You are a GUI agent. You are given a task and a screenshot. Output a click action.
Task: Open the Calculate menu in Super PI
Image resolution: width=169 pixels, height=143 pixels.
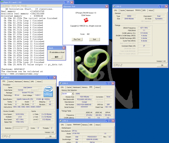6,6
